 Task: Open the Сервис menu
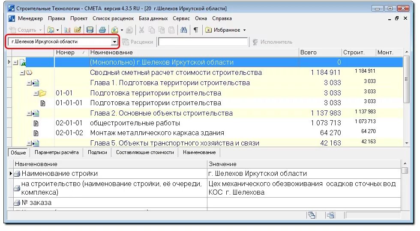[x=181, y=18]
